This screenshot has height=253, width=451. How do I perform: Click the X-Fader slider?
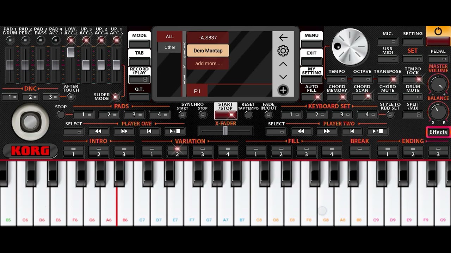click(225, 131)
